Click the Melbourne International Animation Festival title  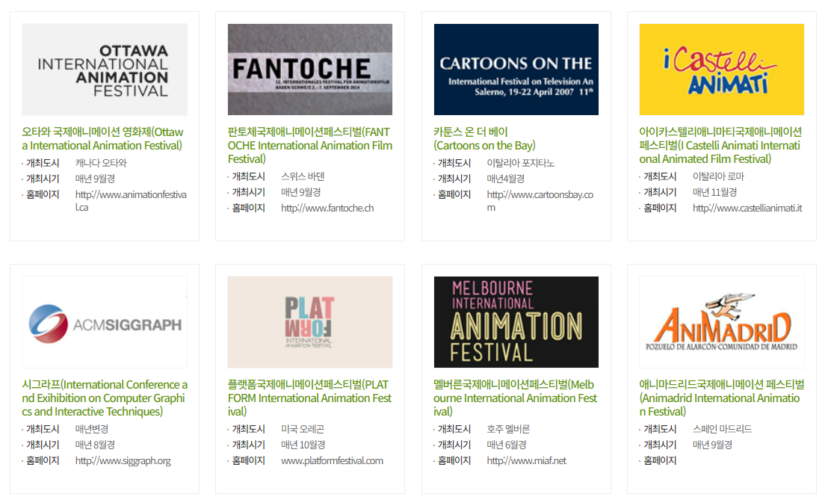[x=516, y=398]
